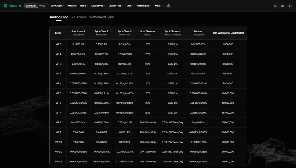Click the 1,000,000 withdrawal limit cell

(x=228, y=44)
